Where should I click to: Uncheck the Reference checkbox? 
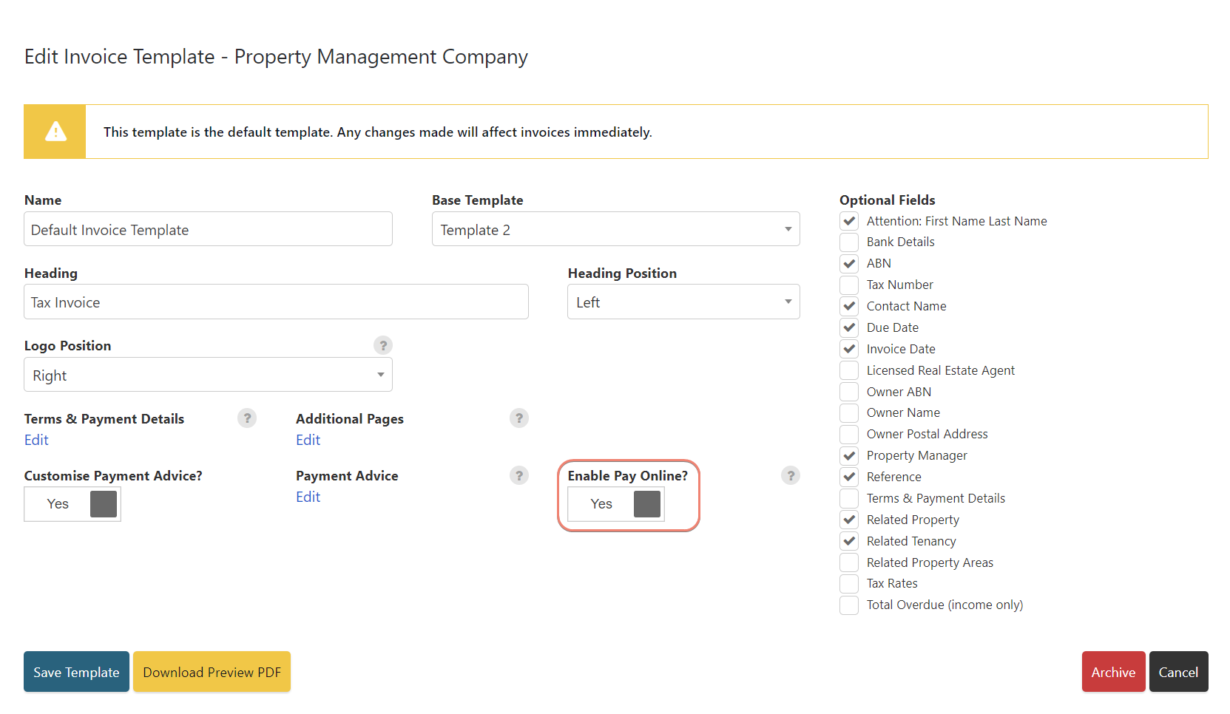coord(849,477)
